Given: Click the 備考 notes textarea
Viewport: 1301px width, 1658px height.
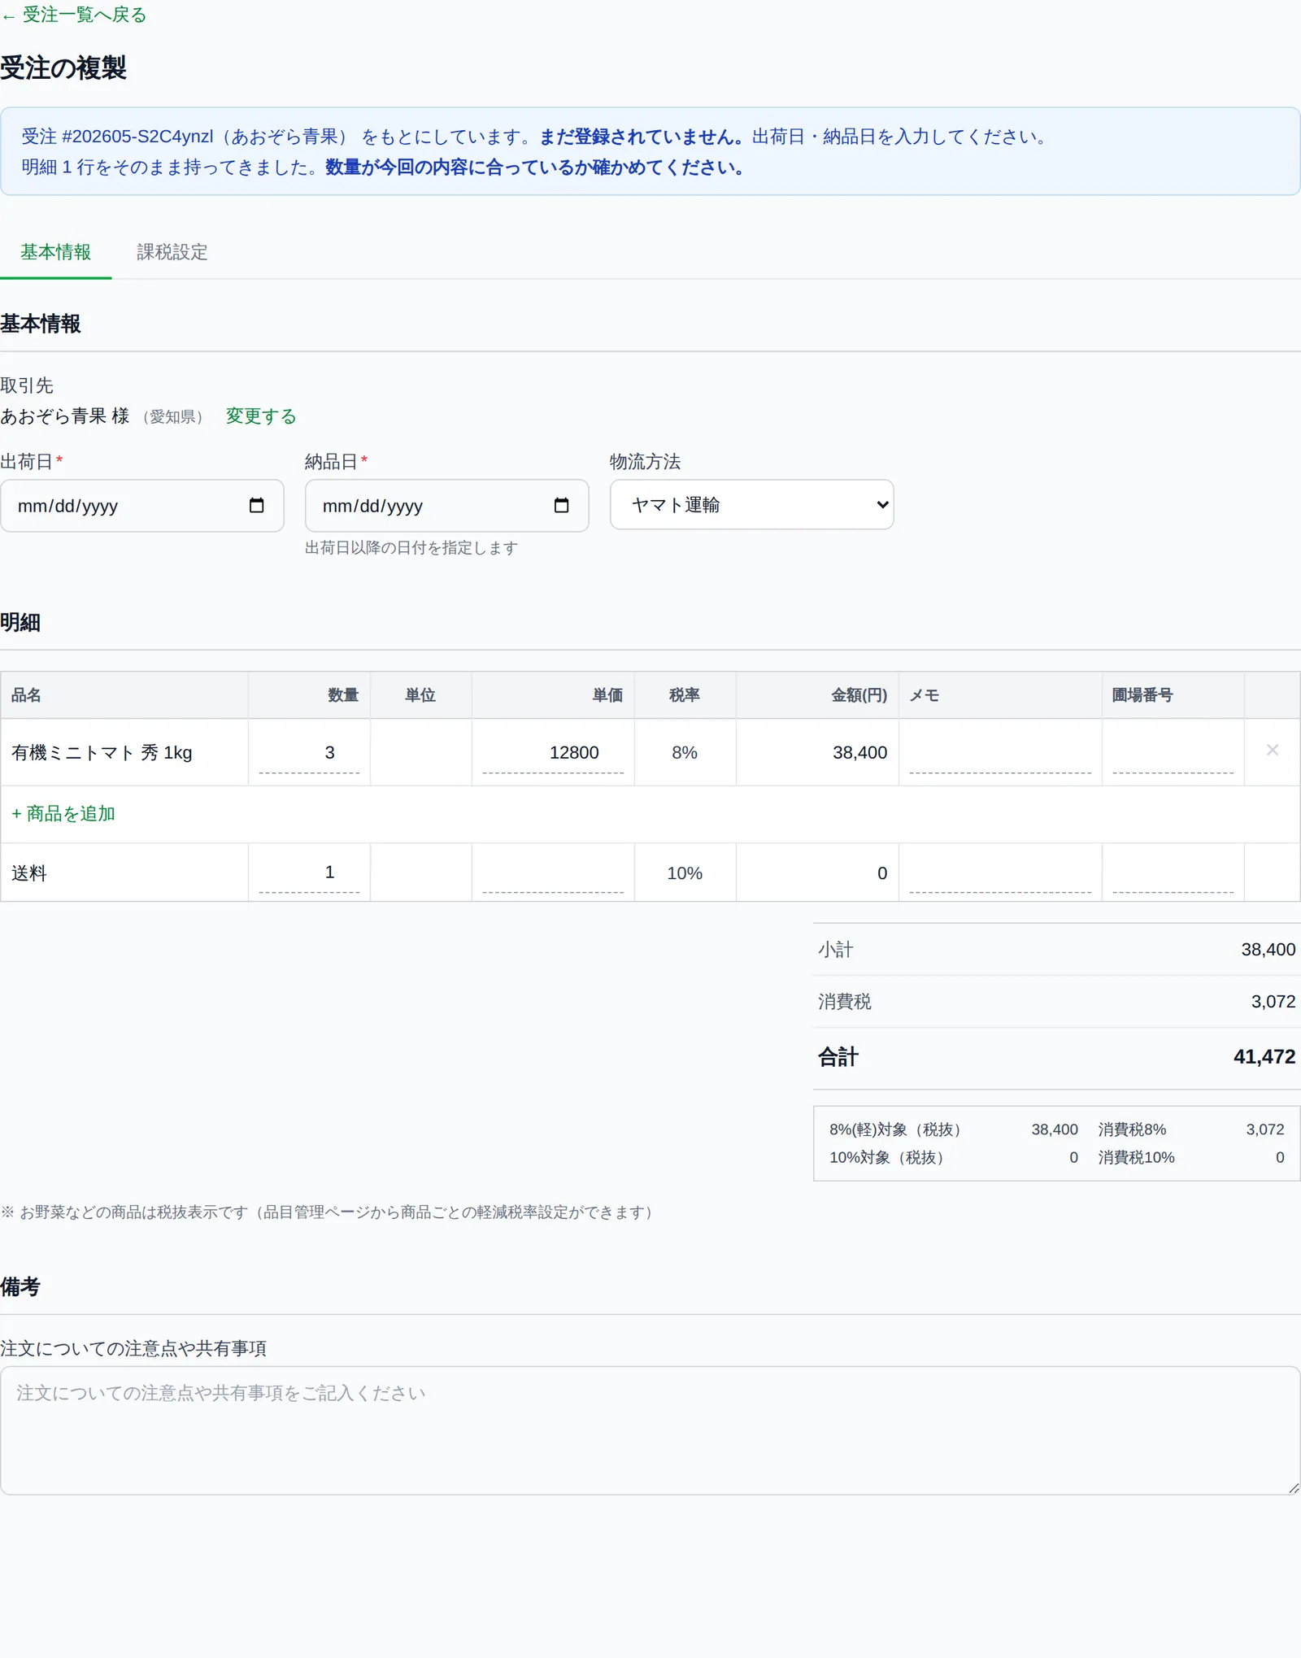Looking at the screenshot, I should tap(650, 1430).
